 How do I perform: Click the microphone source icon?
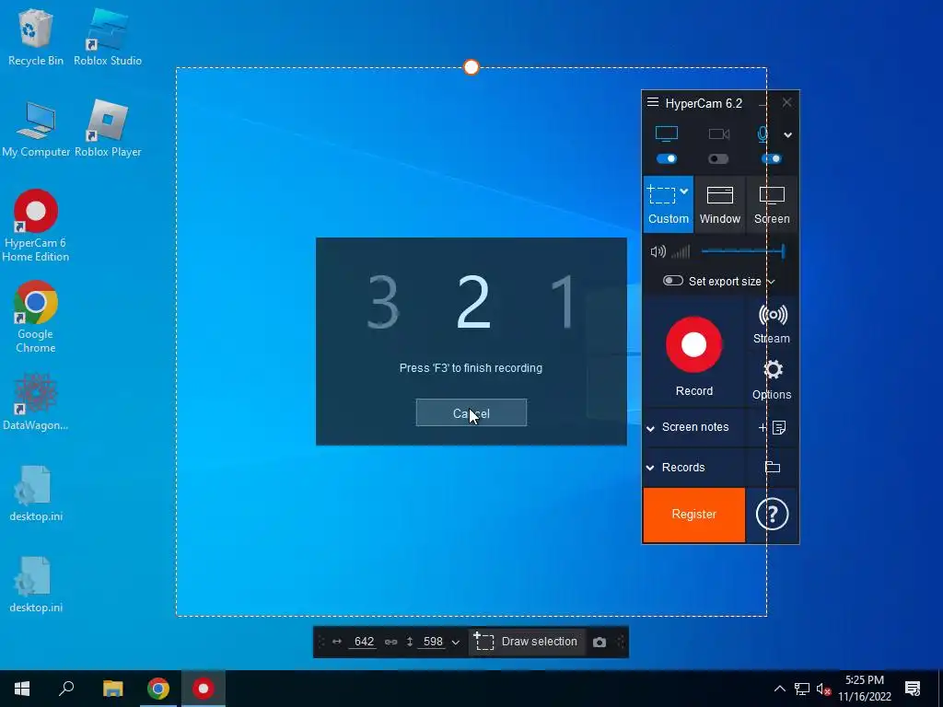(763, 134)
